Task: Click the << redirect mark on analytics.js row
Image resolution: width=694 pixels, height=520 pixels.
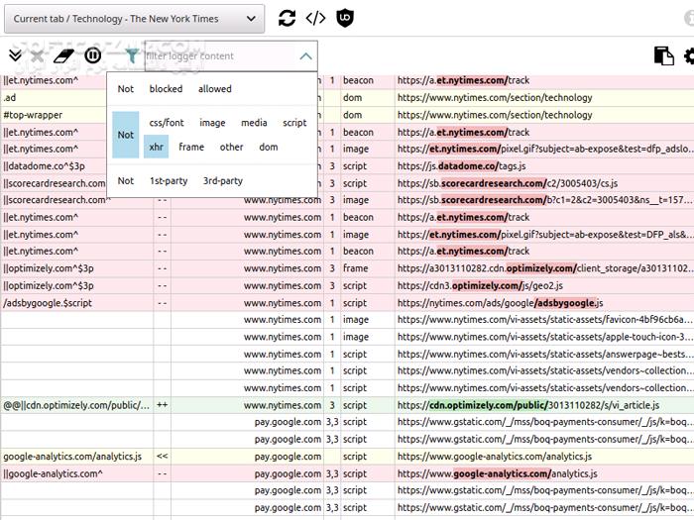Action: click(x=162, y=457)
